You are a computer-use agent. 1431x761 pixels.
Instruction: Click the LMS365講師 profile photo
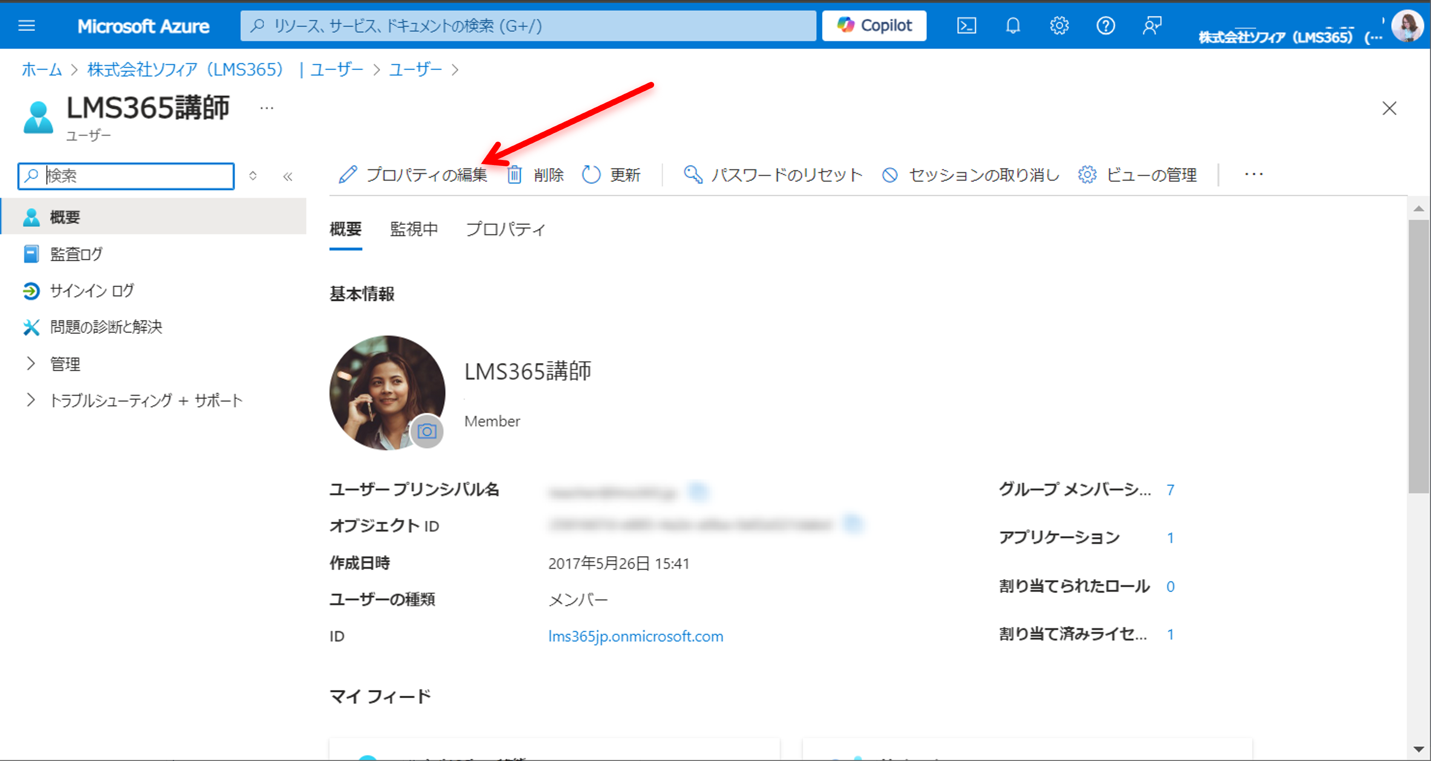(x=387, y=393)
